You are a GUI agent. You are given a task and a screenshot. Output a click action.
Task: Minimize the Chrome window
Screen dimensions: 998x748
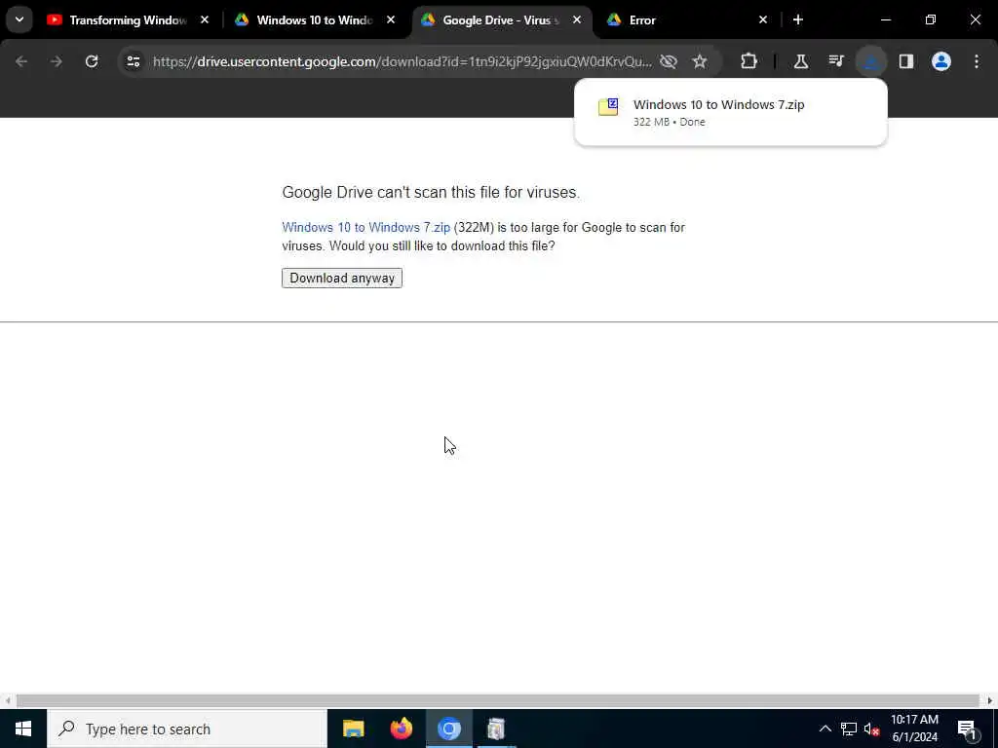[x=885, y=19]
